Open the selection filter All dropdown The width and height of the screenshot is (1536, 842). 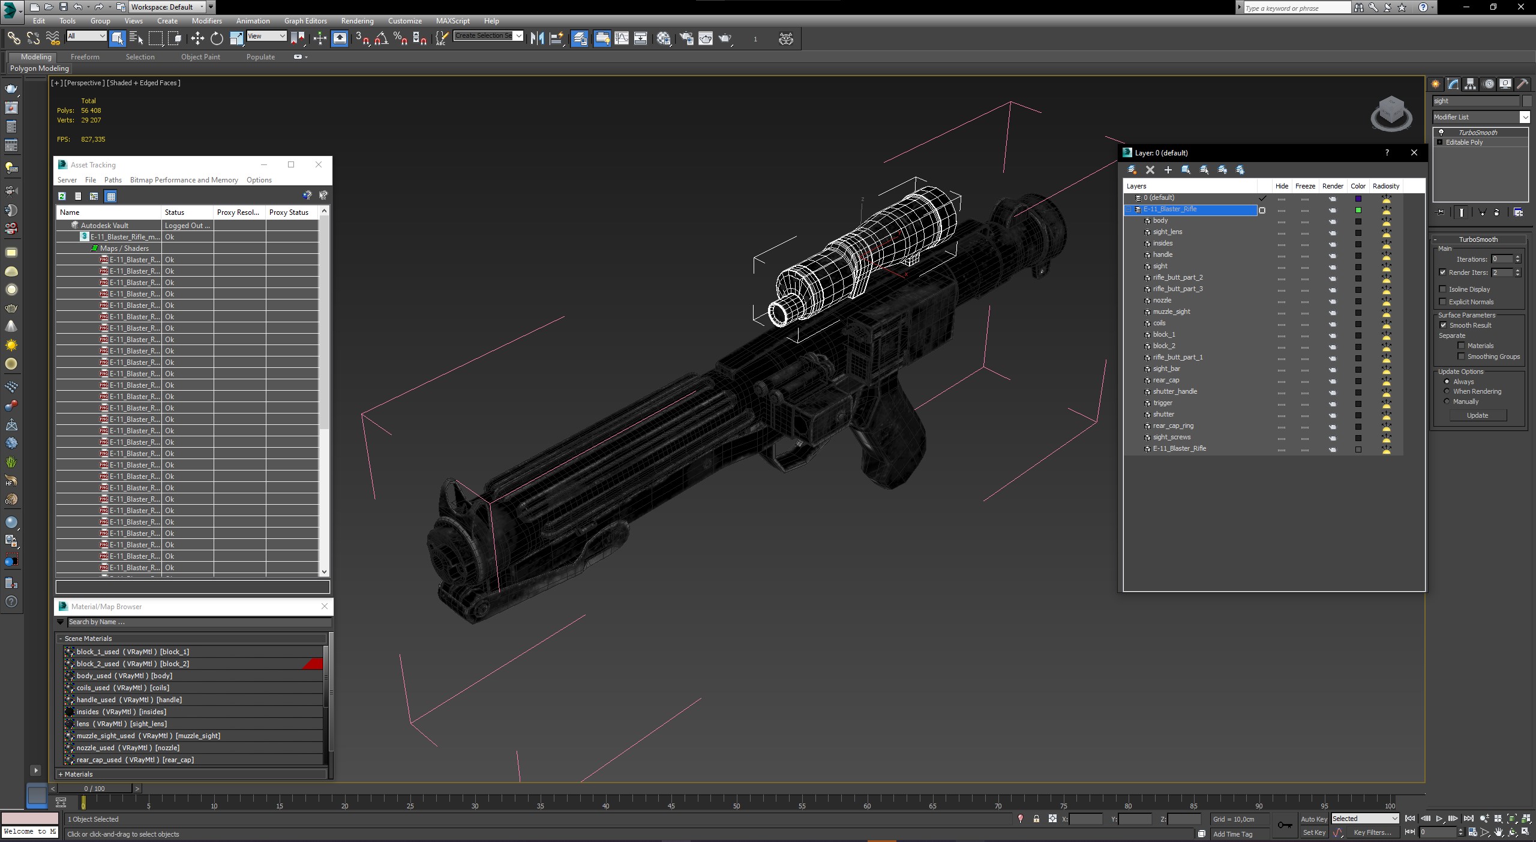86,36
